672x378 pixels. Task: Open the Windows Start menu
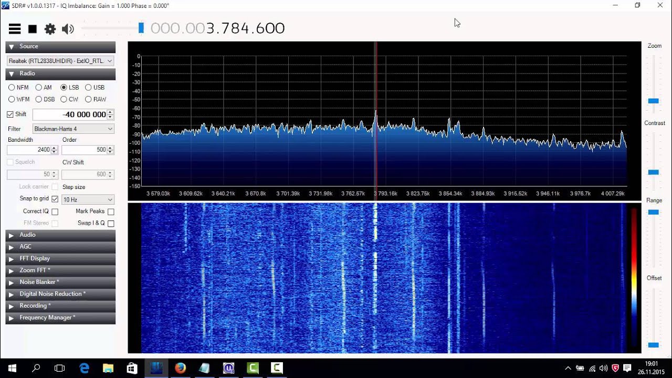(12, 368)
